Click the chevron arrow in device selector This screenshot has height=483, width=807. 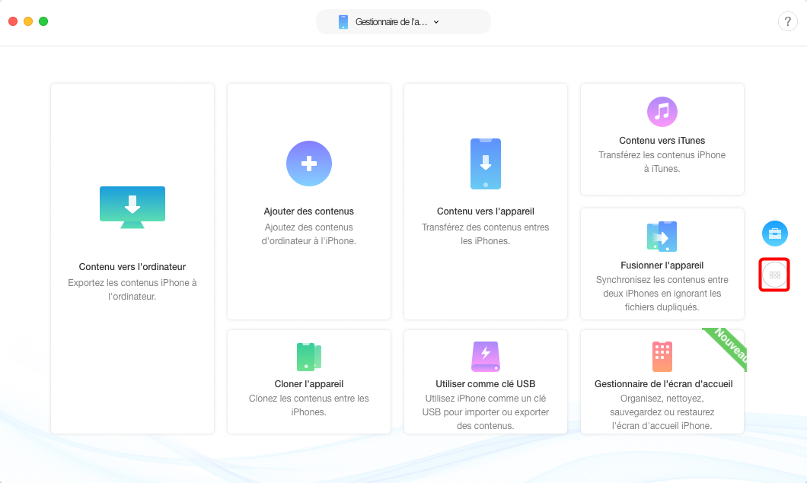(436, 22)
